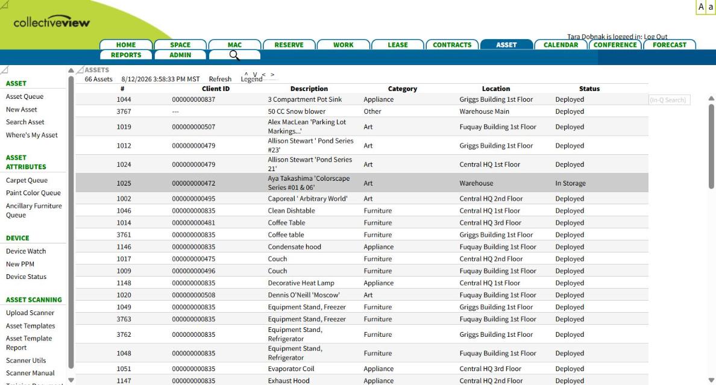Open the WORK tab
The image size is (716, 385).
(343, 45)
